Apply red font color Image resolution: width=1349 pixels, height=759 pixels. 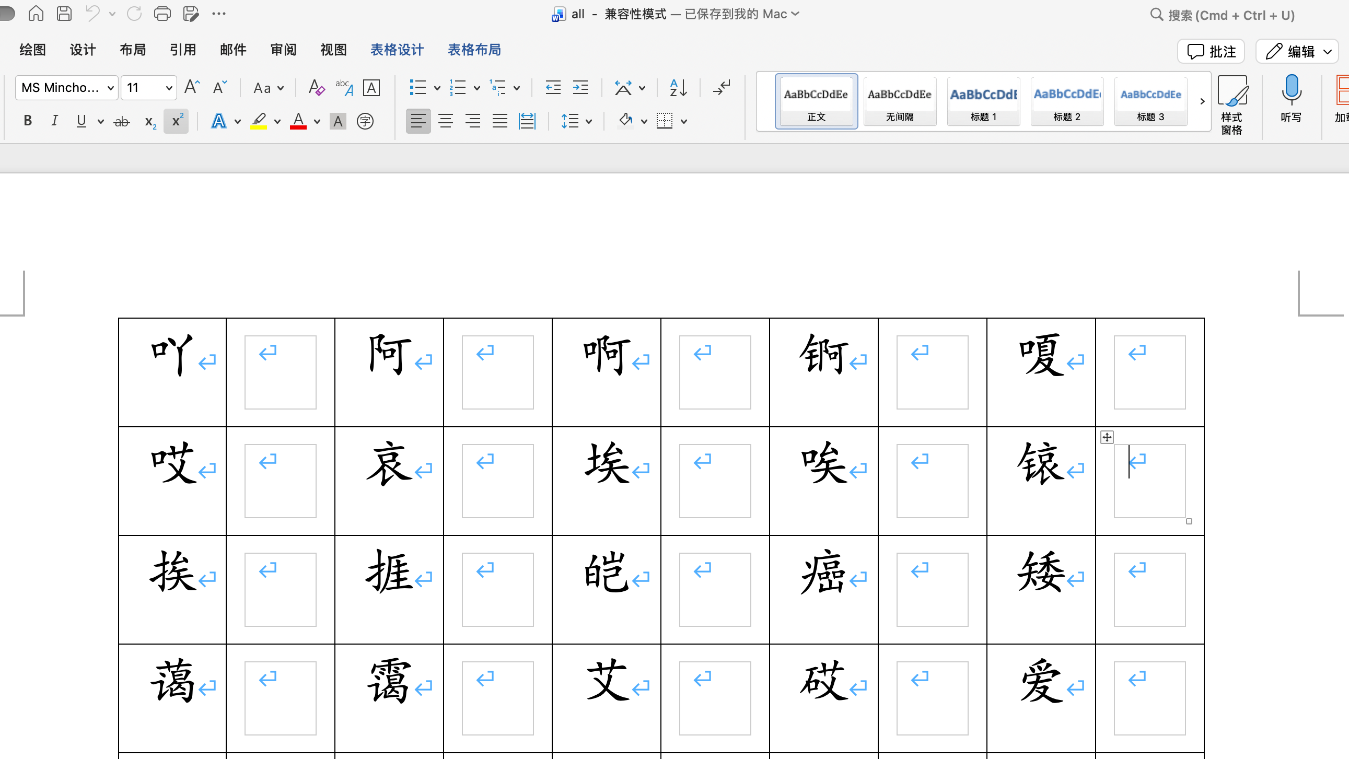[298, 121]
